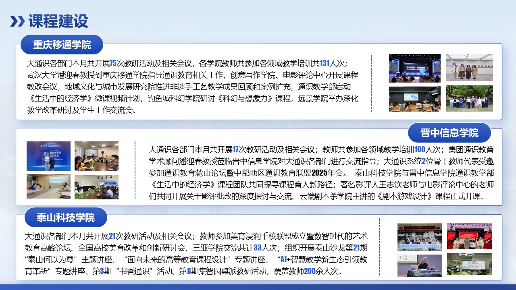Click the 泰山科技学院 section label
The width and height of the screenshot is (516, 290).
(x=66, y=218)
